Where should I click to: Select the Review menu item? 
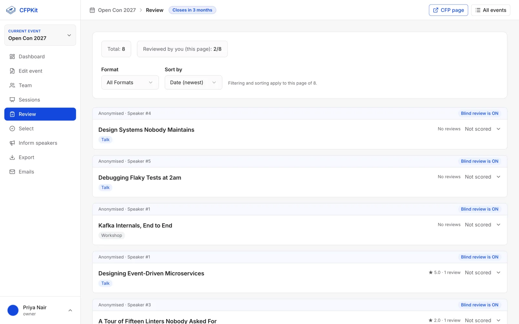pos(40,114)
